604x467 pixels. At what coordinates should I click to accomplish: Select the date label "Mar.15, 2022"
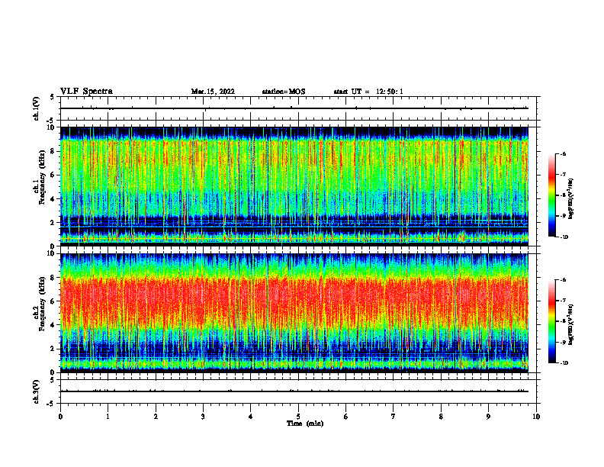pos(213,92)
